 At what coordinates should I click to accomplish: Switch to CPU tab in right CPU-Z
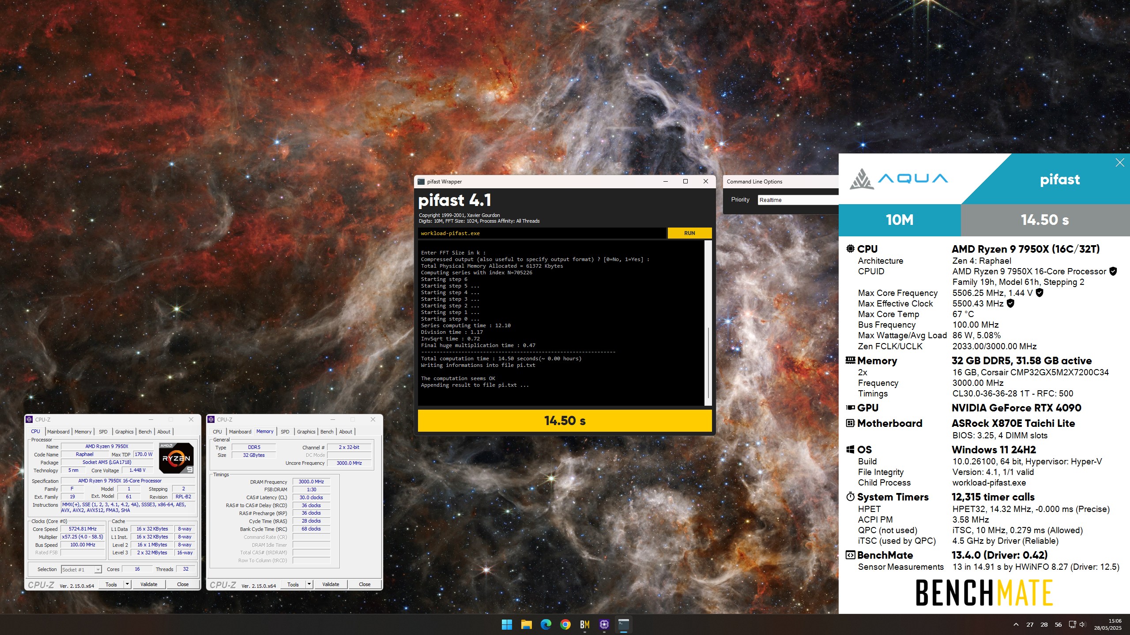pos(217,432)
